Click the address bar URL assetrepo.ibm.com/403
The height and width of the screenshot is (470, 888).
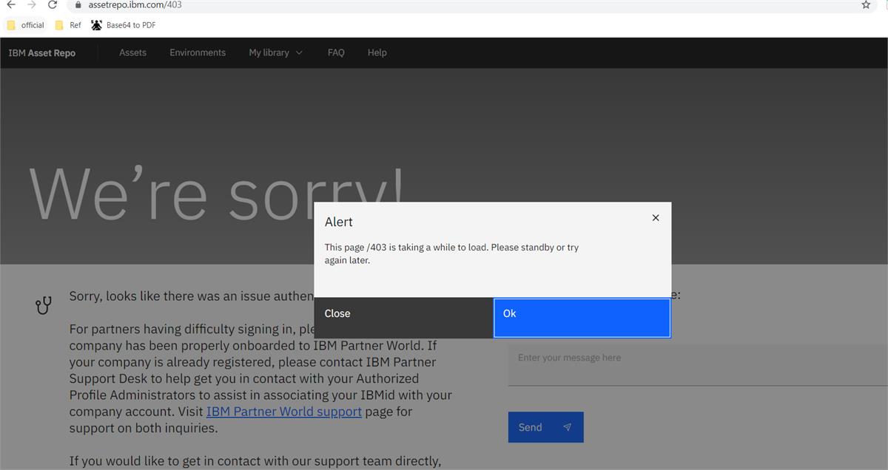click(135, 4)
